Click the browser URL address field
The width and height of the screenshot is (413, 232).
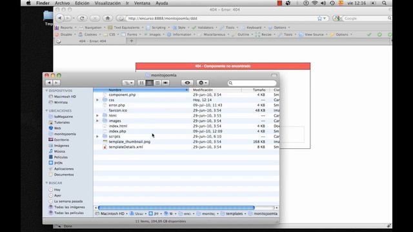(221, 19)
